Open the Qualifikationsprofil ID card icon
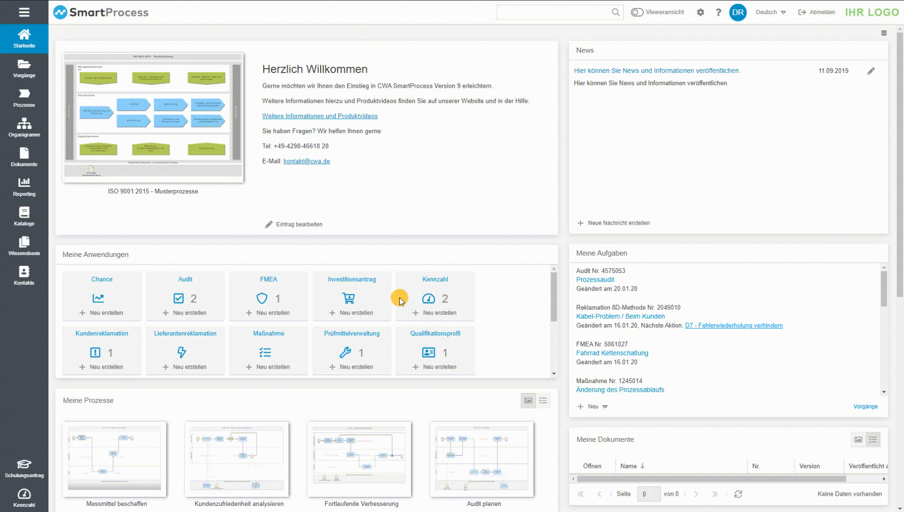904x512 pixels. coord(428,352)
